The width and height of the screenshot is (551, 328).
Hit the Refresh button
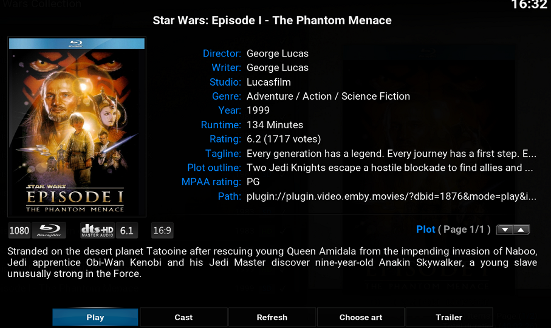(272, 317)
